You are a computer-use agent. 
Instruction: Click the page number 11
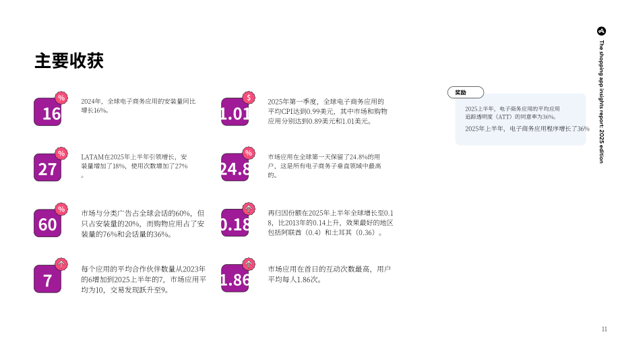[604, 329]
